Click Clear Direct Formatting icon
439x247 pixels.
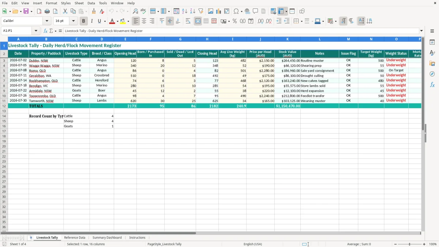(x=102, y=11)
